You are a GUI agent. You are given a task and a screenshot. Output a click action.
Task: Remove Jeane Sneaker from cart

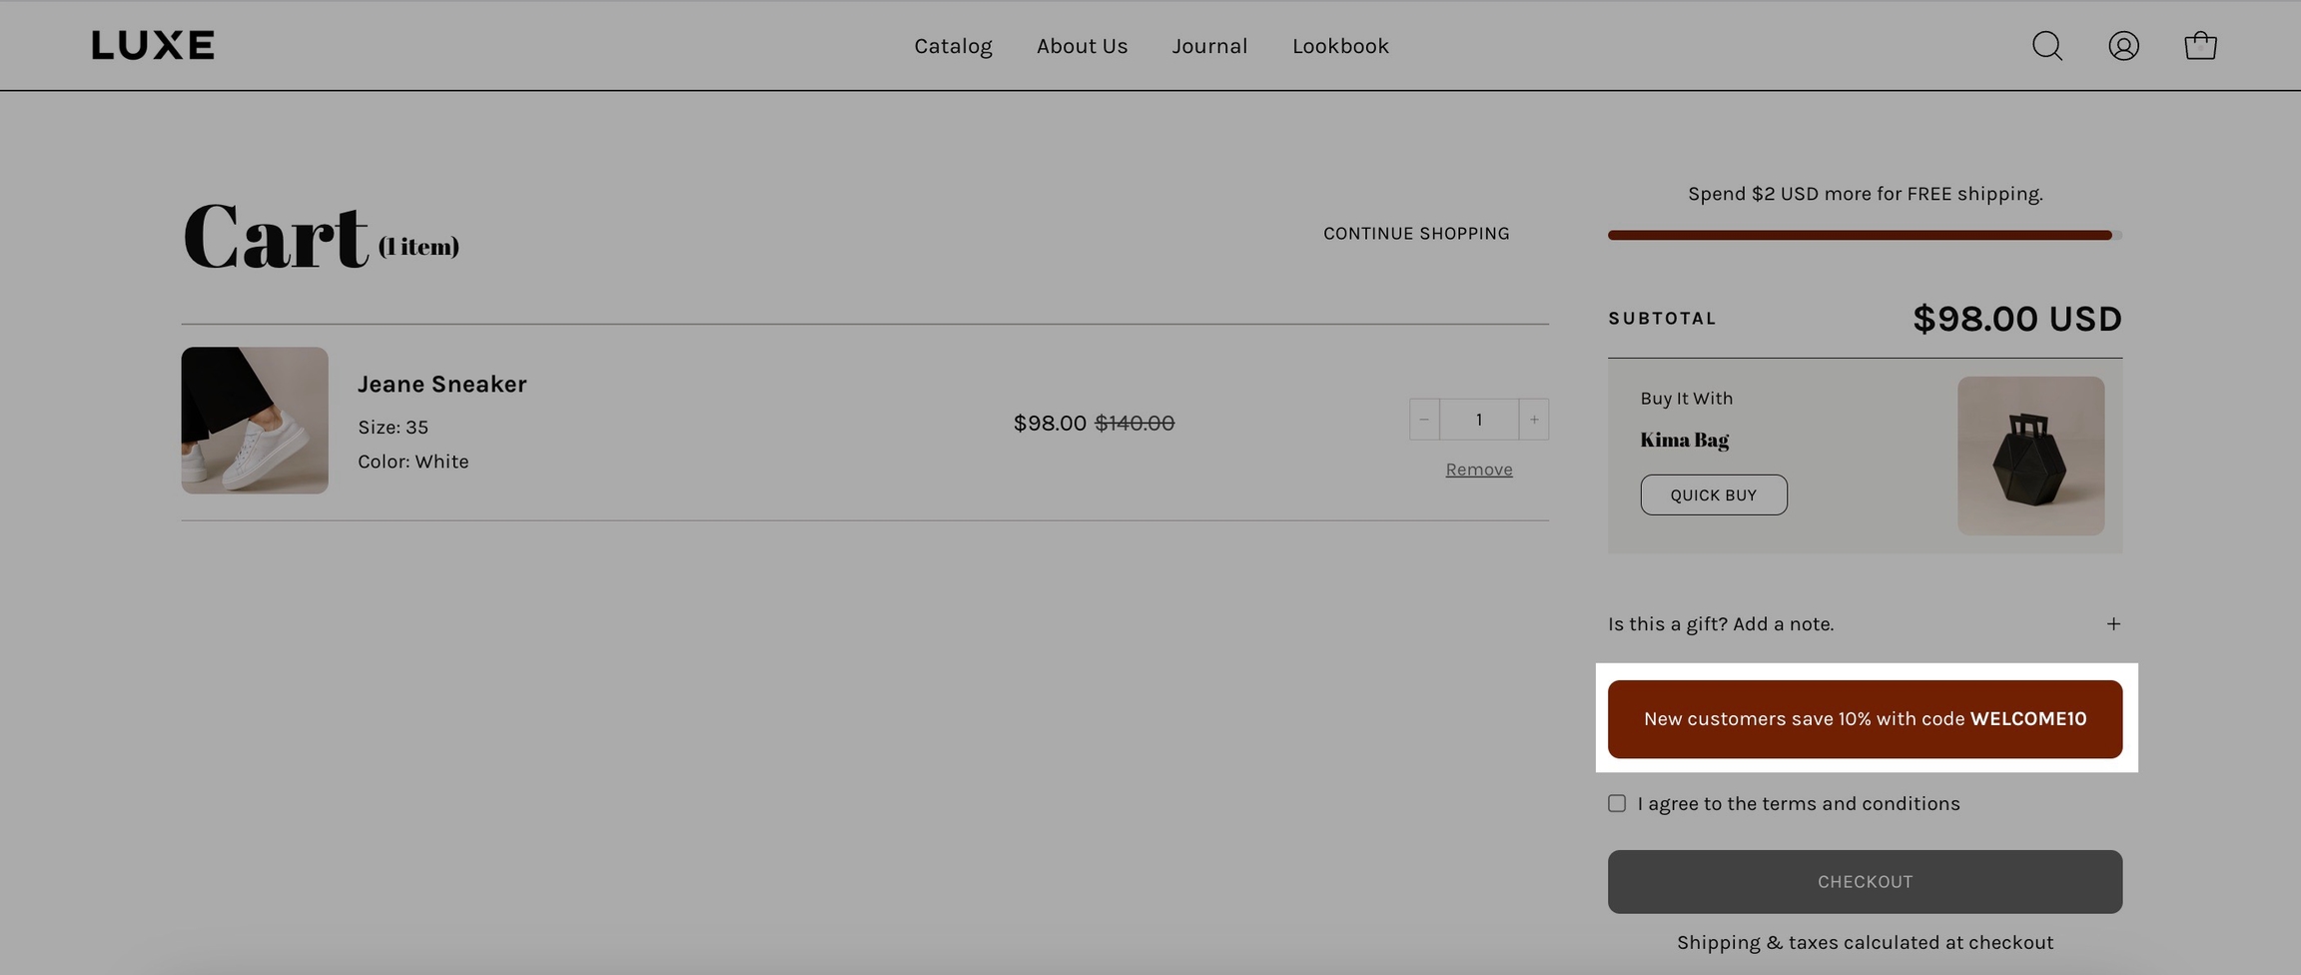pyautogui.click(x=1478, y=470)
